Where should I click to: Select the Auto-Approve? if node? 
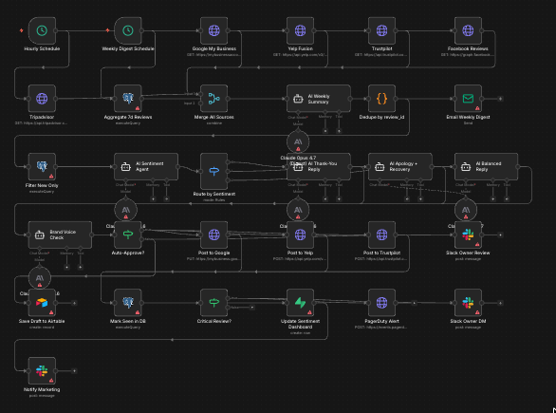128,235
